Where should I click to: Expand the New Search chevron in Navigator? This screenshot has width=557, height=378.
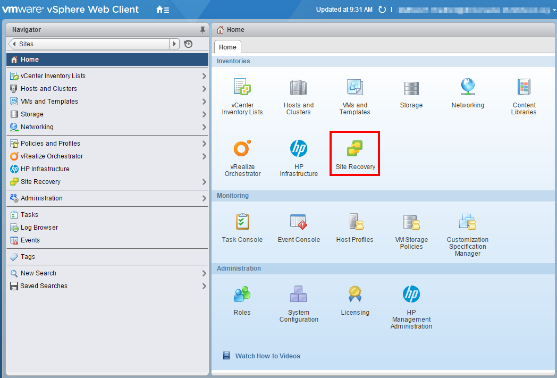click(204, 273)
